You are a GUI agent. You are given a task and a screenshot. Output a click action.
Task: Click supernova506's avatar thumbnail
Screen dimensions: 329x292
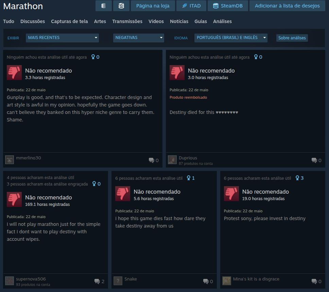point(10,281)
